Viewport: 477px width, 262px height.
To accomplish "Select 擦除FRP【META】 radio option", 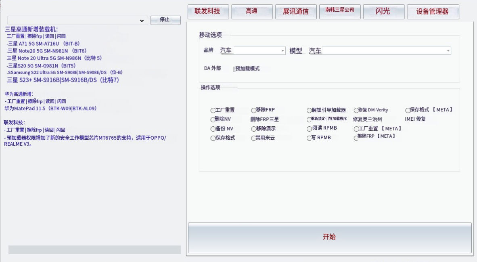I will click(x=356, y=138).
